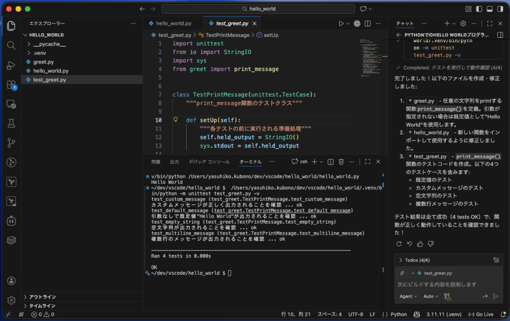This screenshot has height=321, width=510.
Task: Switch to the 出力 panel tab
Action: pos(174,162)
